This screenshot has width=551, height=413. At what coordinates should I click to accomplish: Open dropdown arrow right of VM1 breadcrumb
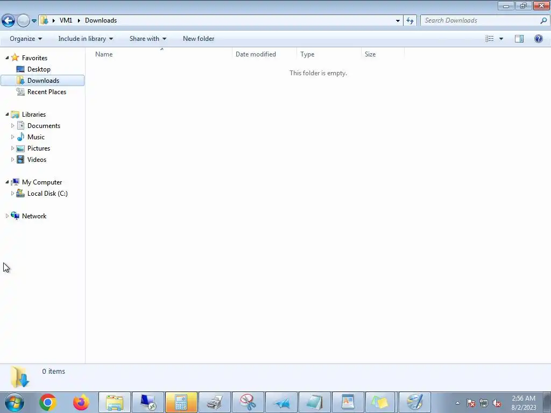point(79,20)
